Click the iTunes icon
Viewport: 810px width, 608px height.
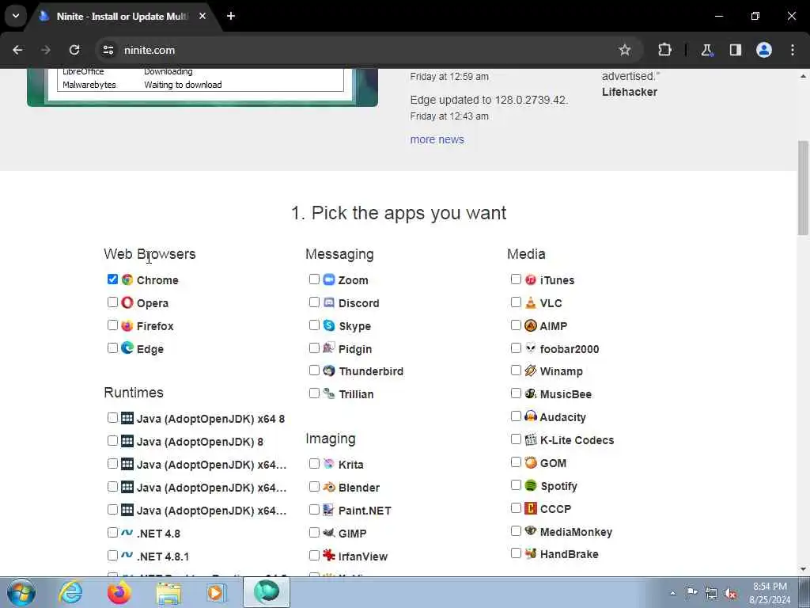[531, 279]
